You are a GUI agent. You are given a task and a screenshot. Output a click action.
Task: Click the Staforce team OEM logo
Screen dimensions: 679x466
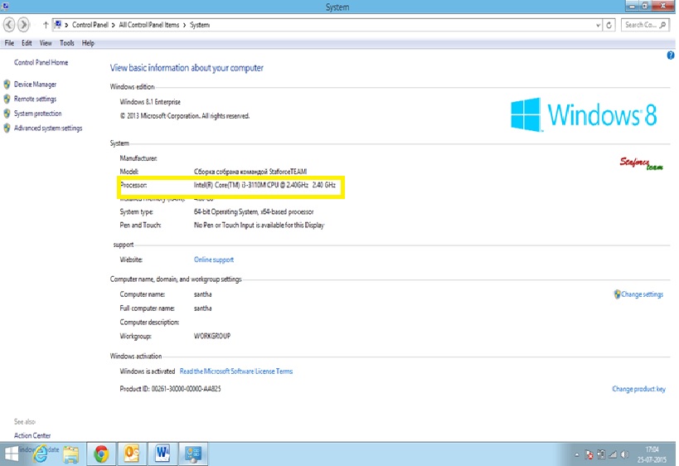point(642,163)
